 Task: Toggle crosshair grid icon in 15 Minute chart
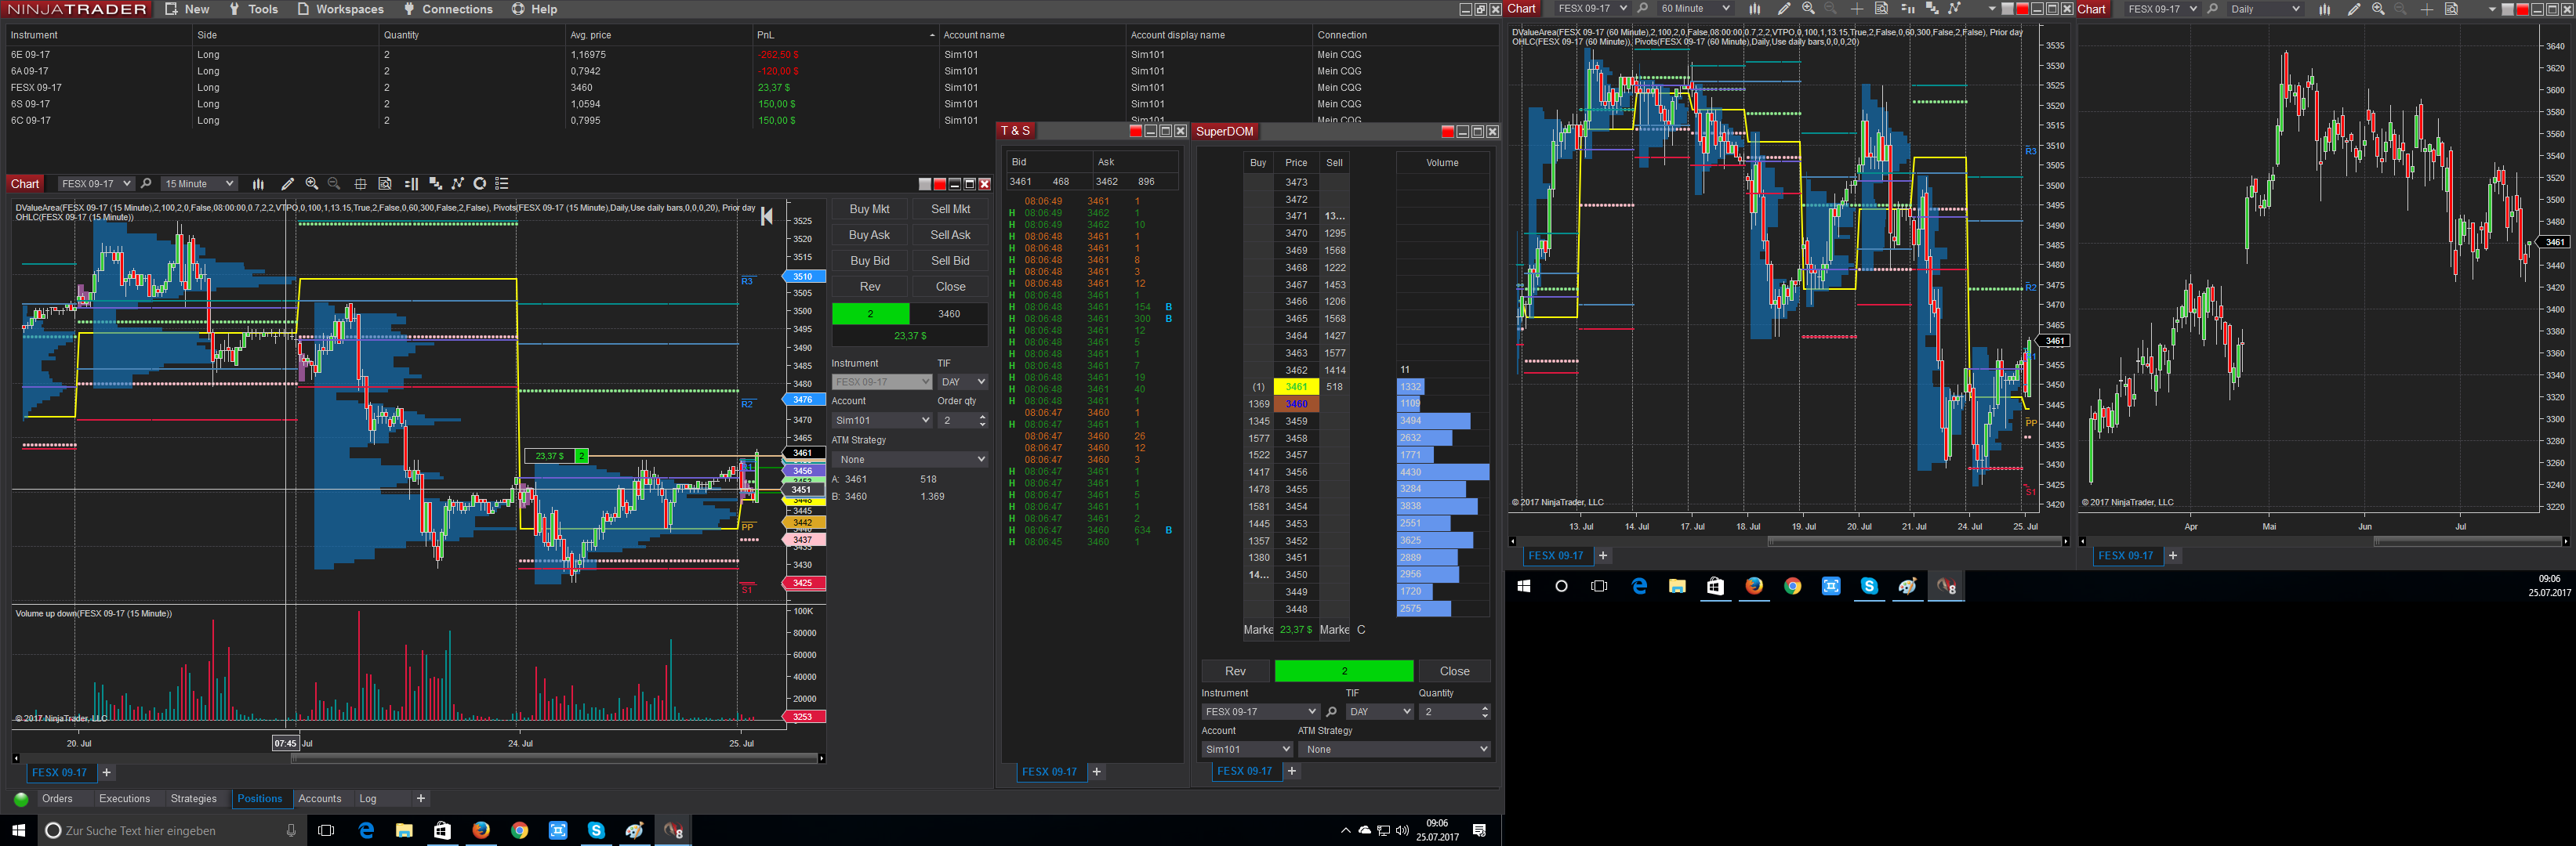pos(361,184)
